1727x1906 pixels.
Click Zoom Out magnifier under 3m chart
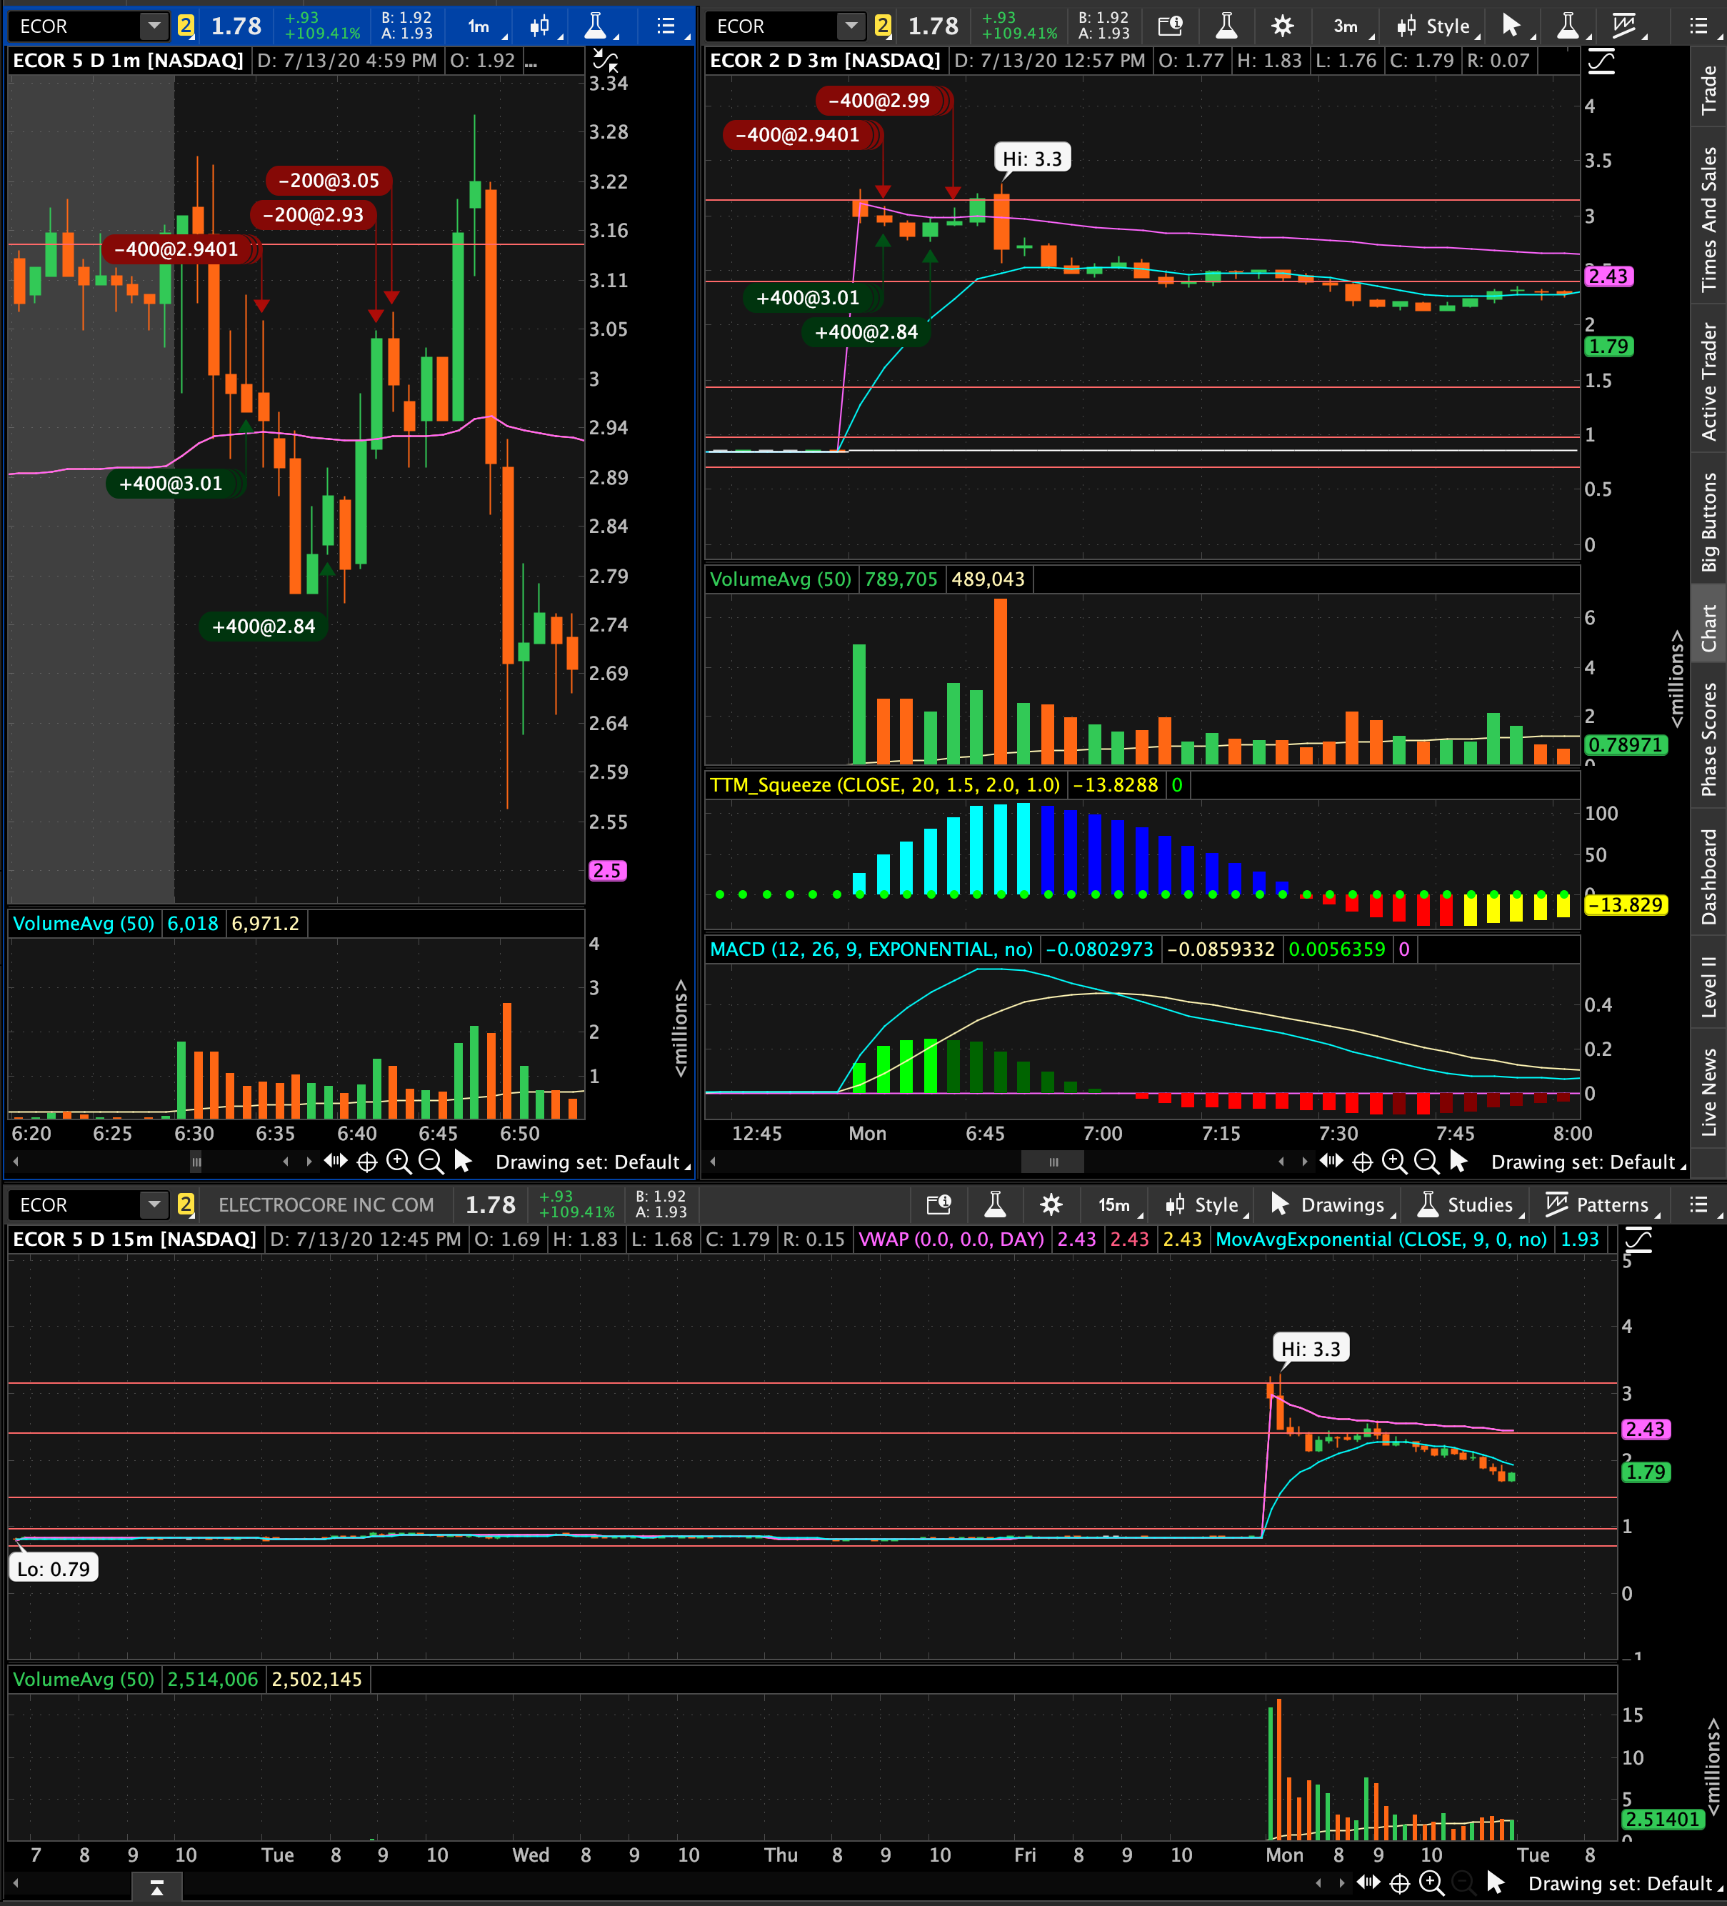click(1426, 1162)
